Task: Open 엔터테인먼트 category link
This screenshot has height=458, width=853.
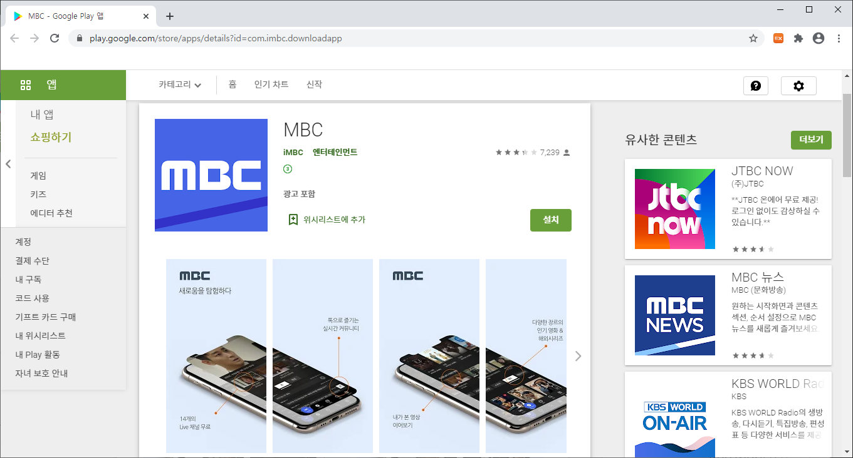Action: point(335,152)
